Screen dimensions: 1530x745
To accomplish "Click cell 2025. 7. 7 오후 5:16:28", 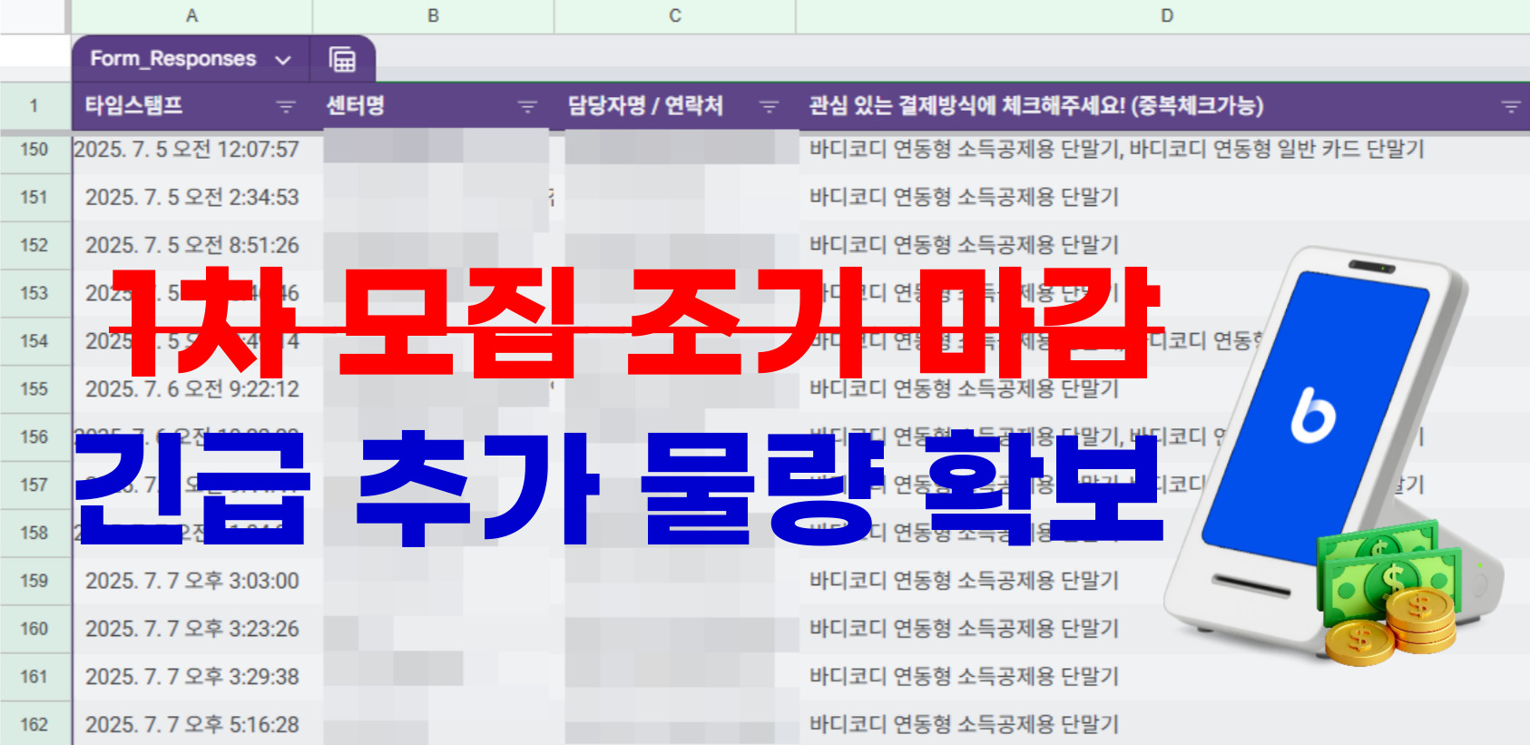I will [x=191, y=724].
